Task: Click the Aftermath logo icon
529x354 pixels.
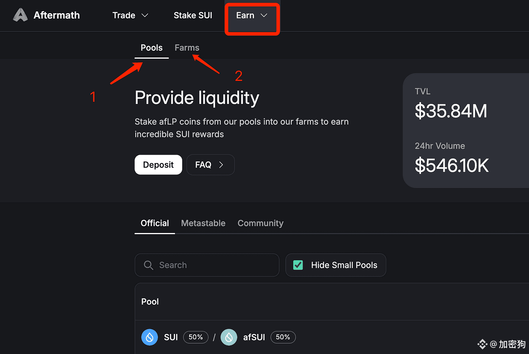Action: click(20, 15)
